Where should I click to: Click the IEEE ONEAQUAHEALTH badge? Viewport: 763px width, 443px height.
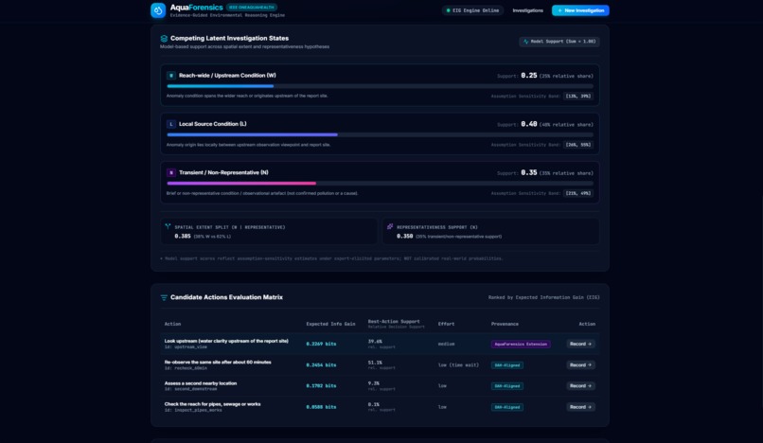[252, 8]
